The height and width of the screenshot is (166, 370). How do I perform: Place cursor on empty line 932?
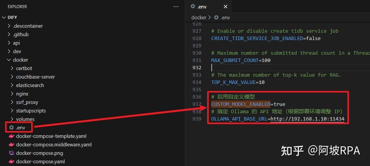coord(290,68)
